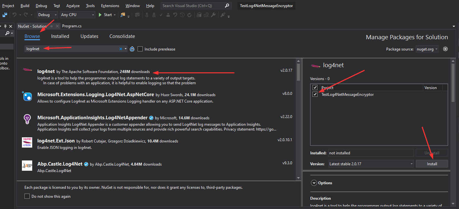Click the Install button
Screen dimensions: 459x209
click(x=432, y=164)
